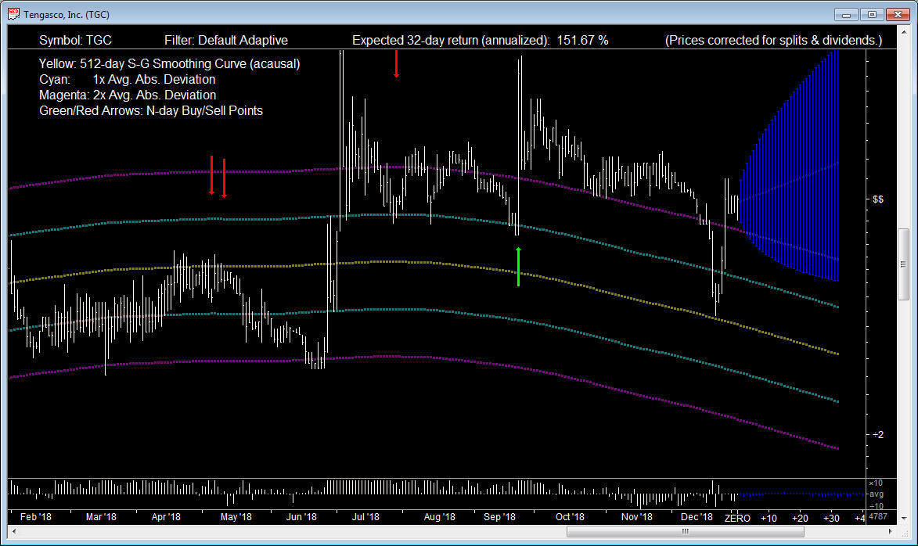
Task: Click the +20 forecast axis label
Action: point(800,518)
